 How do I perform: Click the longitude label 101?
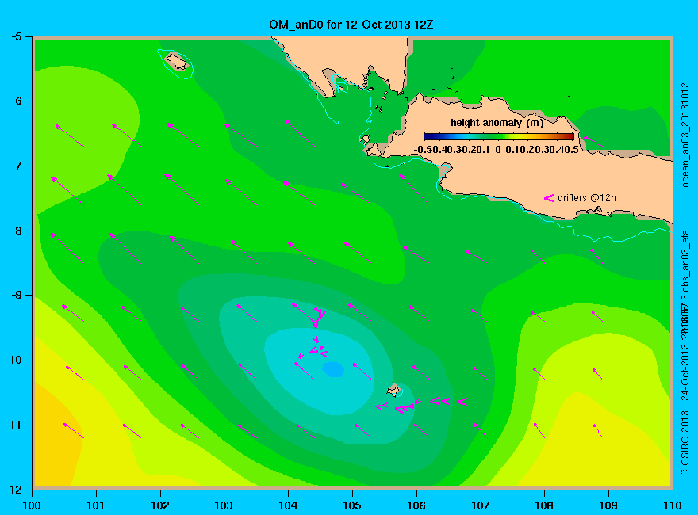coord(96,505)
